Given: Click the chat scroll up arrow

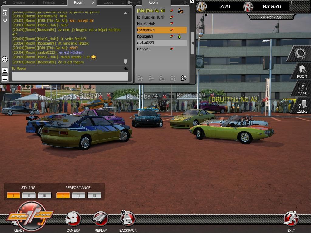Looking at the screenshot, I should tap(125, 13).
